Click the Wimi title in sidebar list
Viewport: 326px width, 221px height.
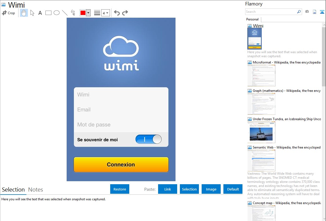tap(258, 26)
